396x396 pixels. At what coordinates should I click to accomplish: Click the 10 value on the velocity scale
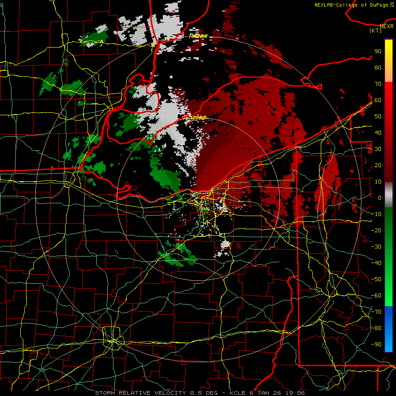(x=378, y=182)
